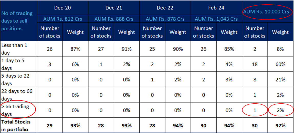Click the Dec-20 column header
Viewport: 294px width, 133px height.
pyautogui.click(x=62, y=8)
